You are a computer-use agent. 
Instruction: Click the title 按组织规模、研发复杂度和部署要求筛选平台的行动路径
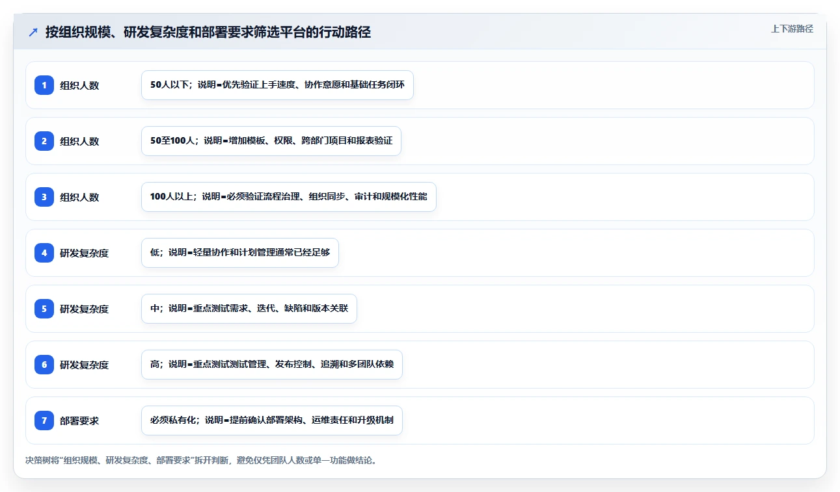[x=208, y=32]
